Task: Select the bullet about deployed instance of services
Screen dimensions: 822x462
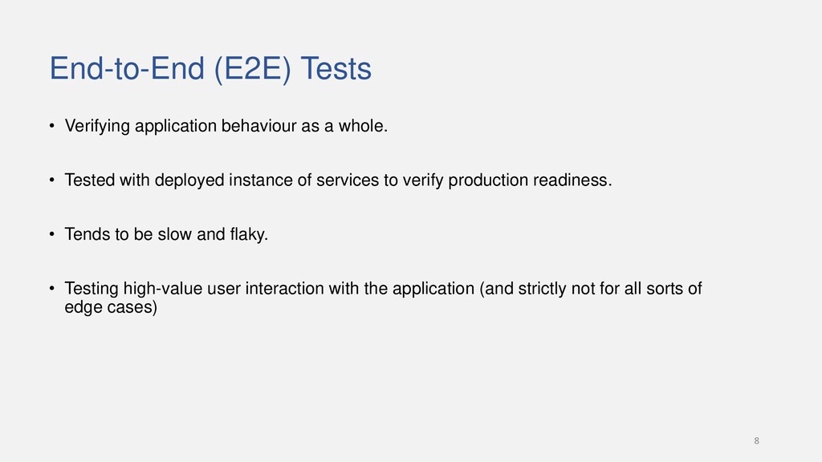Action: (x=338, y=180)
